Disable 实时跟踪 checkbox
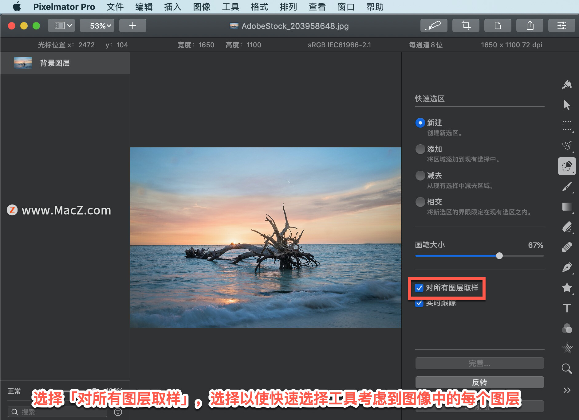 coord(419,303)
